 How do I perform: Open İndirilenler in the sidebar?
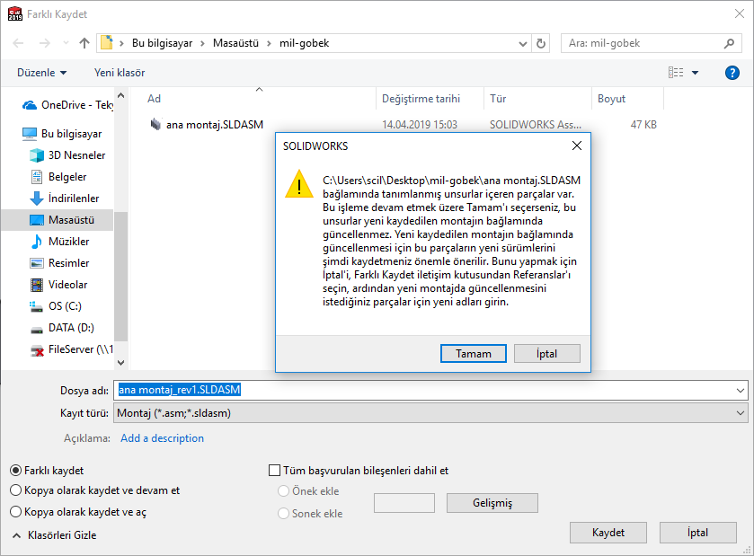(64, 199)
